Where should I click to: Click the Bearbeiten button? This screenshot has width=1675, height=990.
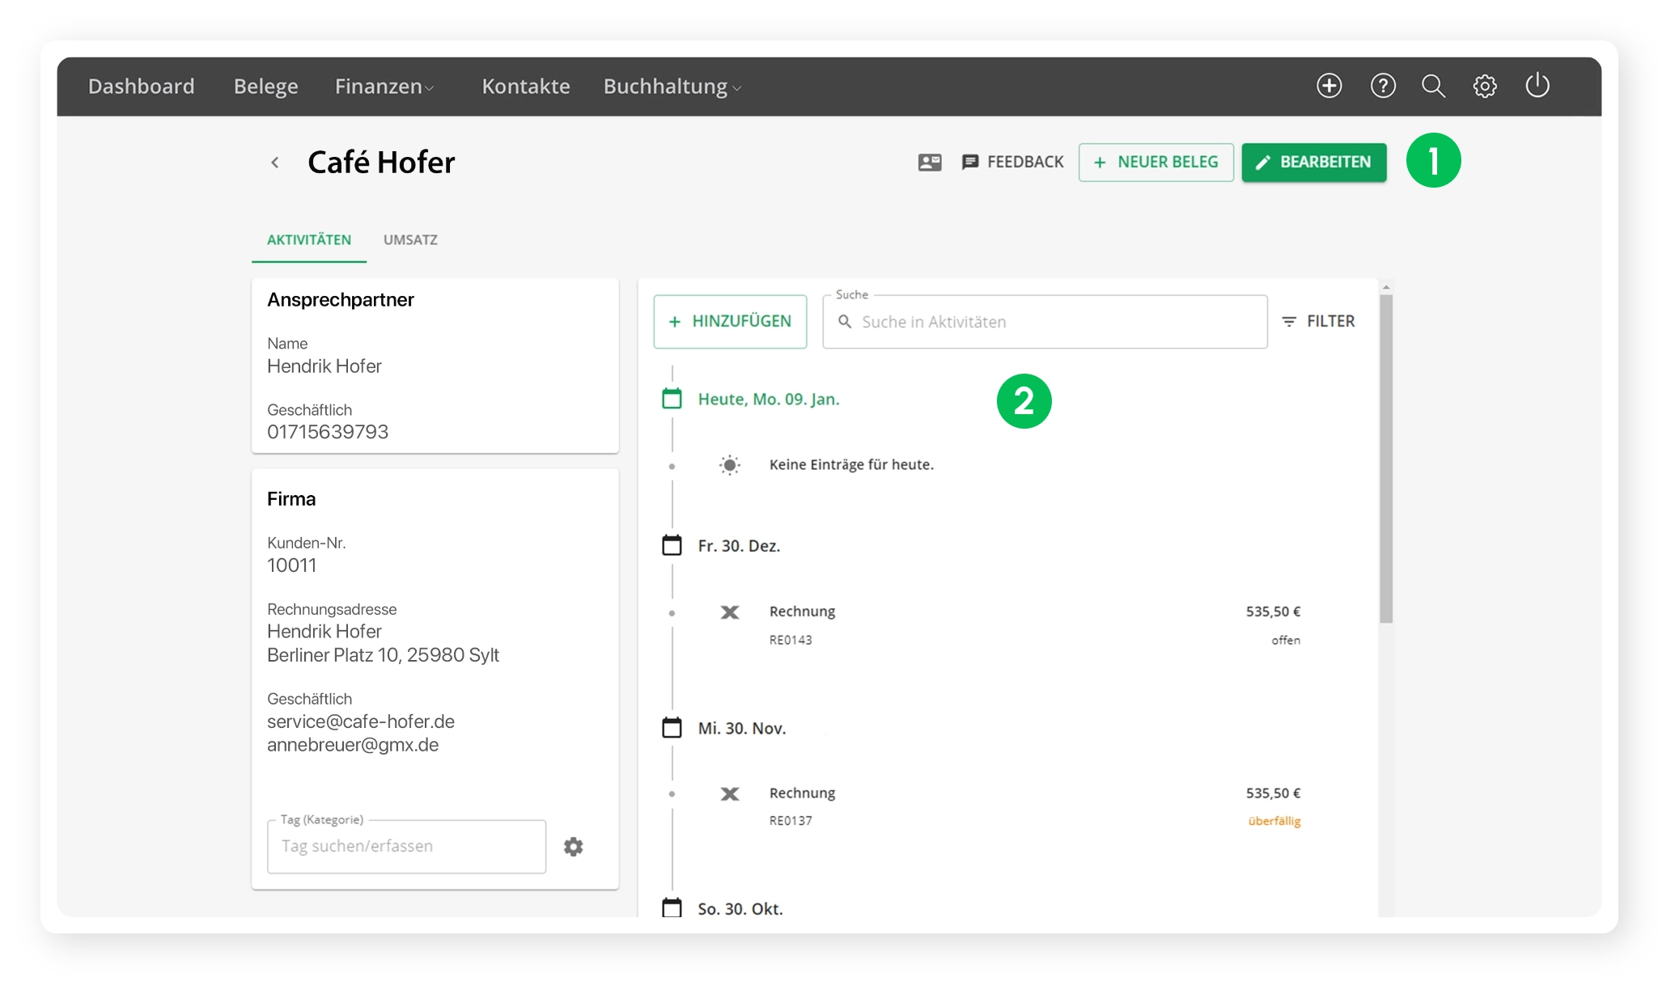pos(1313,163)
